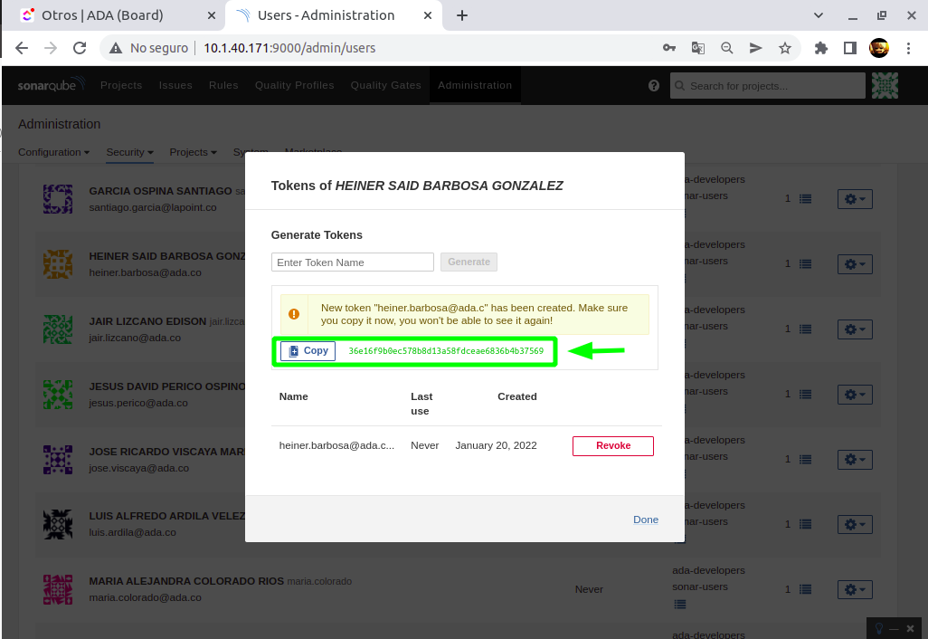Open a new browser tab
This screenshot has width=928, height=639.
pos(462,15)
